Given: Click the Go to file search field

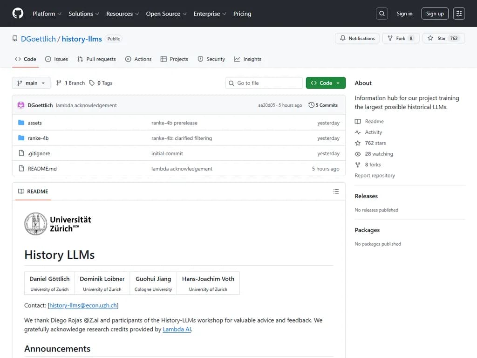Looking at the screenshot, I should [x=264, y=83].
